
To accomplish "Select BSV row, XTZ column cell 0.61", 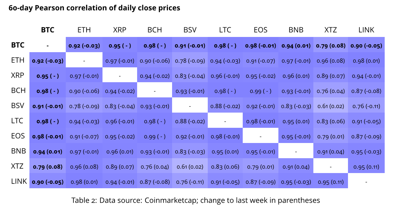I will 331,106.
